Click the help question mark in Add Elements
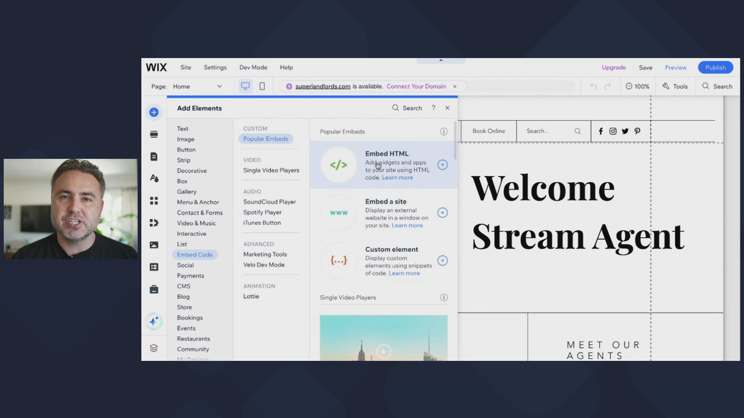Viewport: 744px width, 418px height. click(x=433, y=108)
